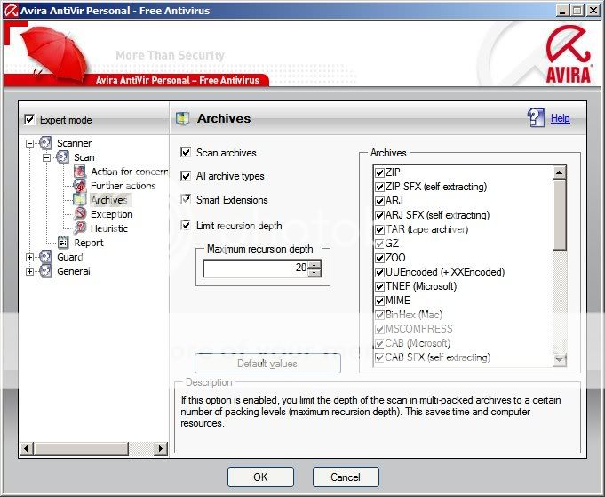Uncheck ARJ archive type
Screen dimensions: 605x497
pos(379,201)
